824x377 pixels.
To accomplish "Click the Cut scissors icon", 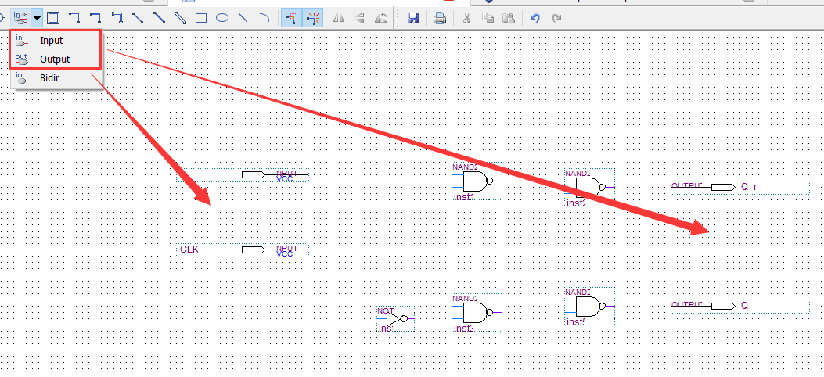I will (466, 18).
